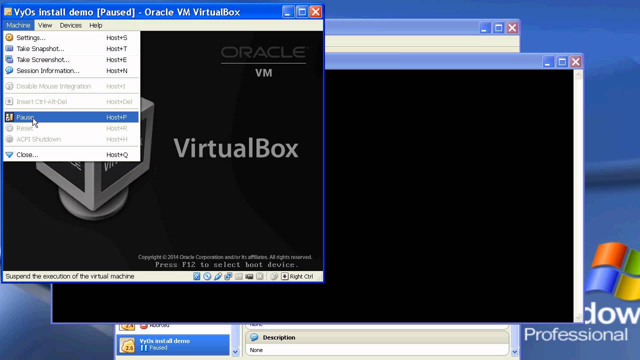The width and height of the screenshot is (640, 360).
Task: Click the VyOs install demo OS icon in list
Action: tap(127, 345)
